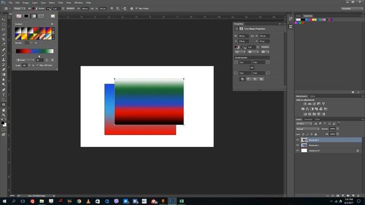The image size is (365, 205).
Task: Click the gradient bar in fill popup
Action: pyautogui.click(x=35, y=51)
